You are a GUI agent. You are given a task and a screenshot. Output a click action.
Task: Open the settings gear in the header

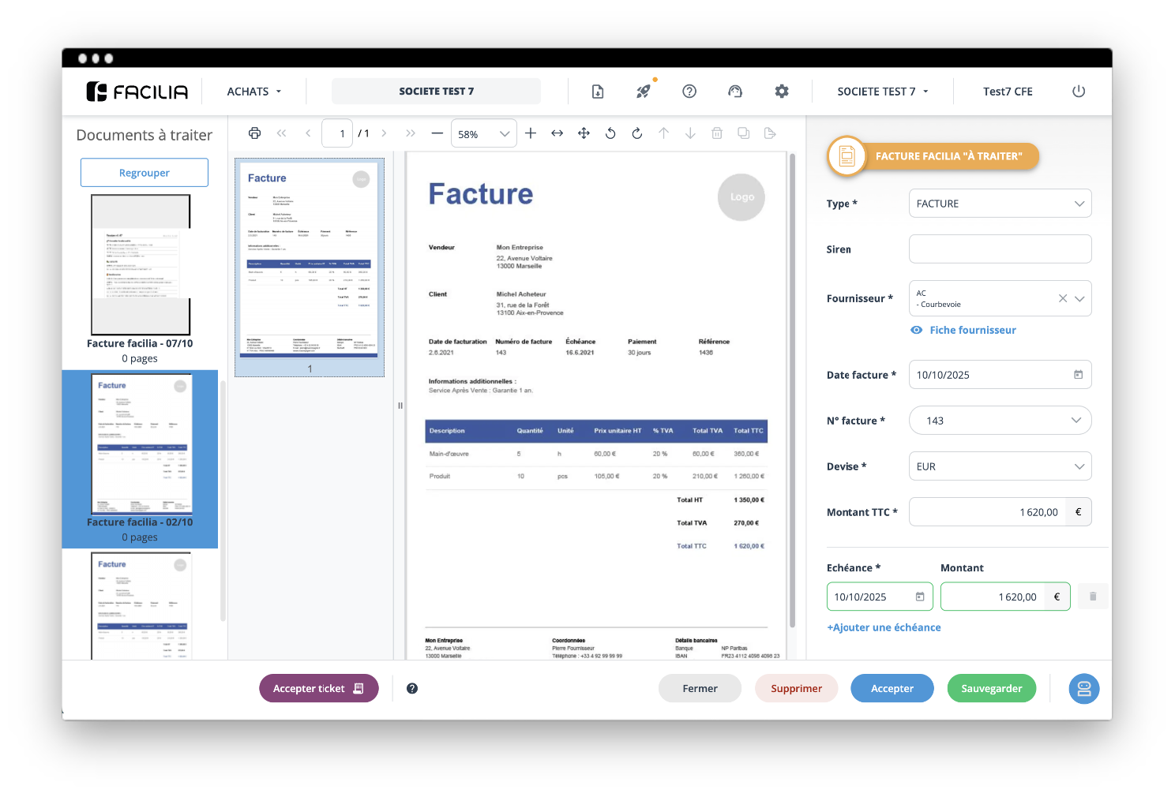pos(782,92)
